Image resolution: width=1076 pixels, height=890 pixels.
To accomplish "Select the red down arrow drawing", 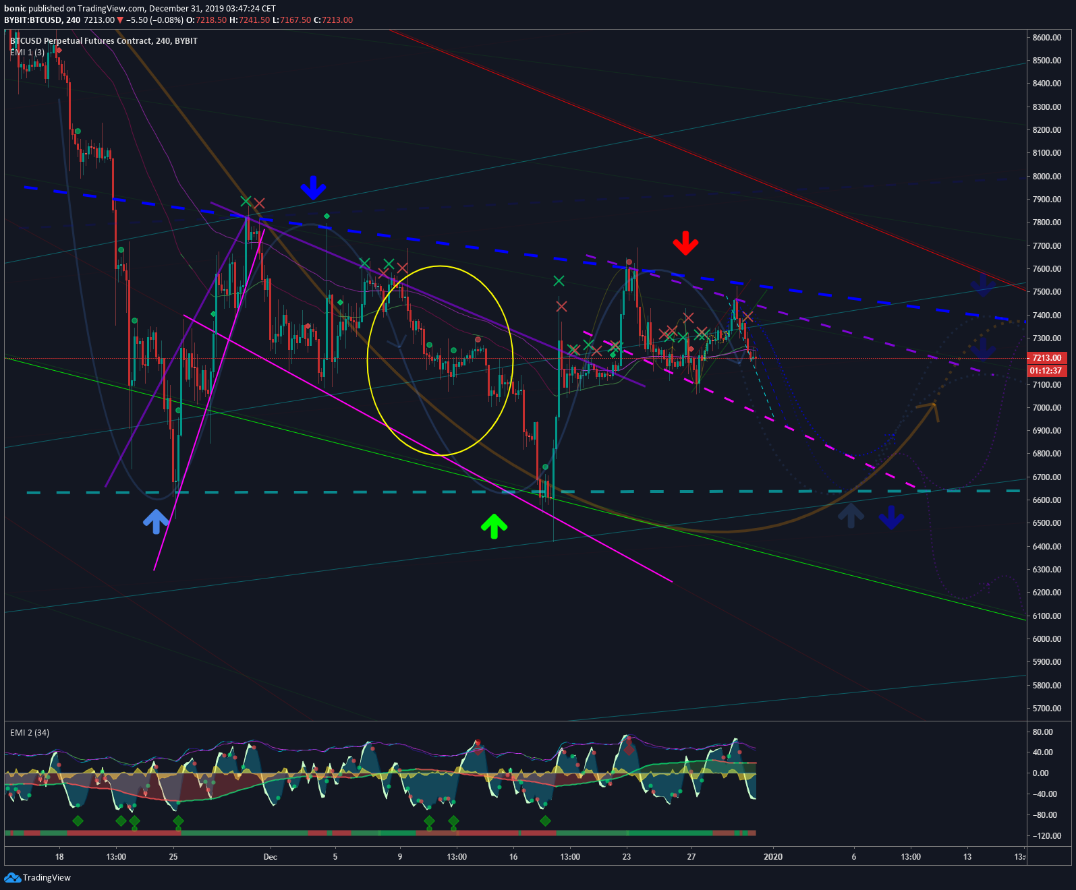I will [x=685, y=243].
